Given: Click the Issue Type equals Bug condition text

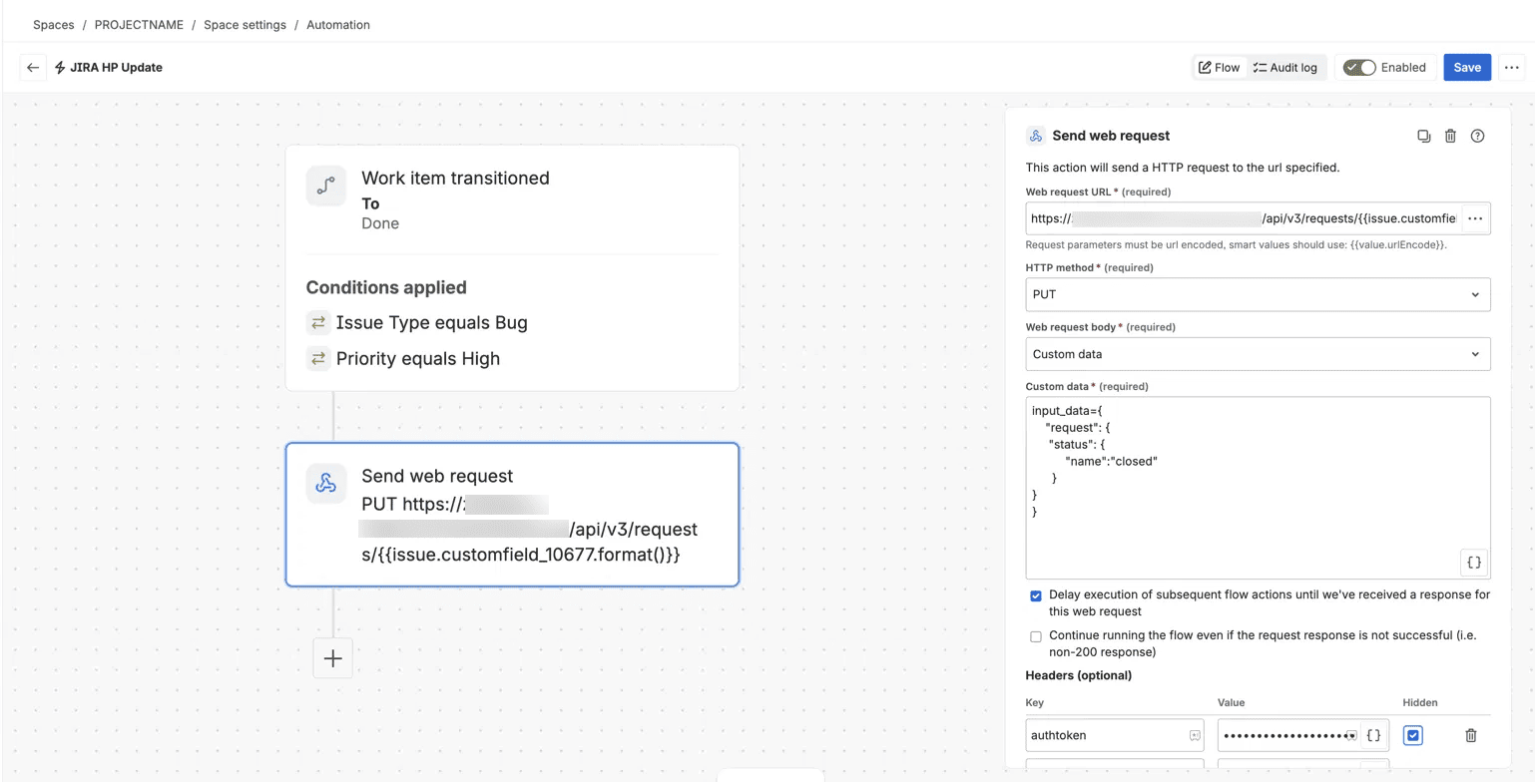Looking at the screenshot, I should 432,323.
